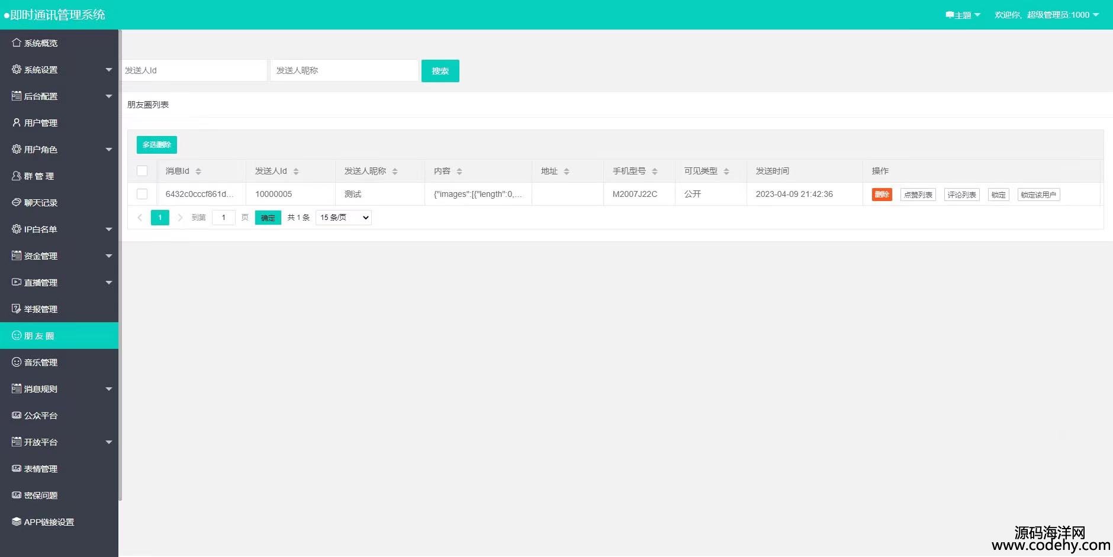Click the 朋友圈 smiley icon
The width and height of the screenshot is (1113, 557).
(x=17, y=335)
